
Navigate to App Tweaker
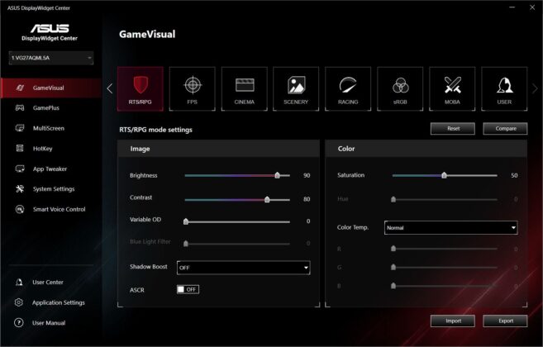pos(50,169)
